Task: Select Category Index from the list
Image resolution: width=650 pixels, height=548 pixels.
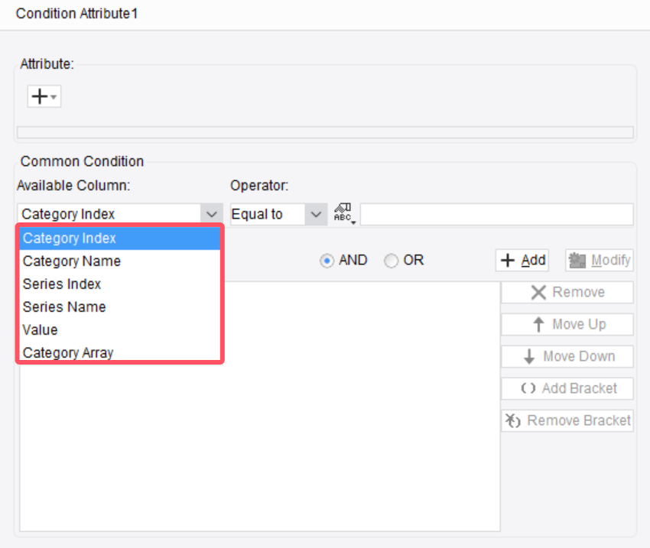Action: 120,238
